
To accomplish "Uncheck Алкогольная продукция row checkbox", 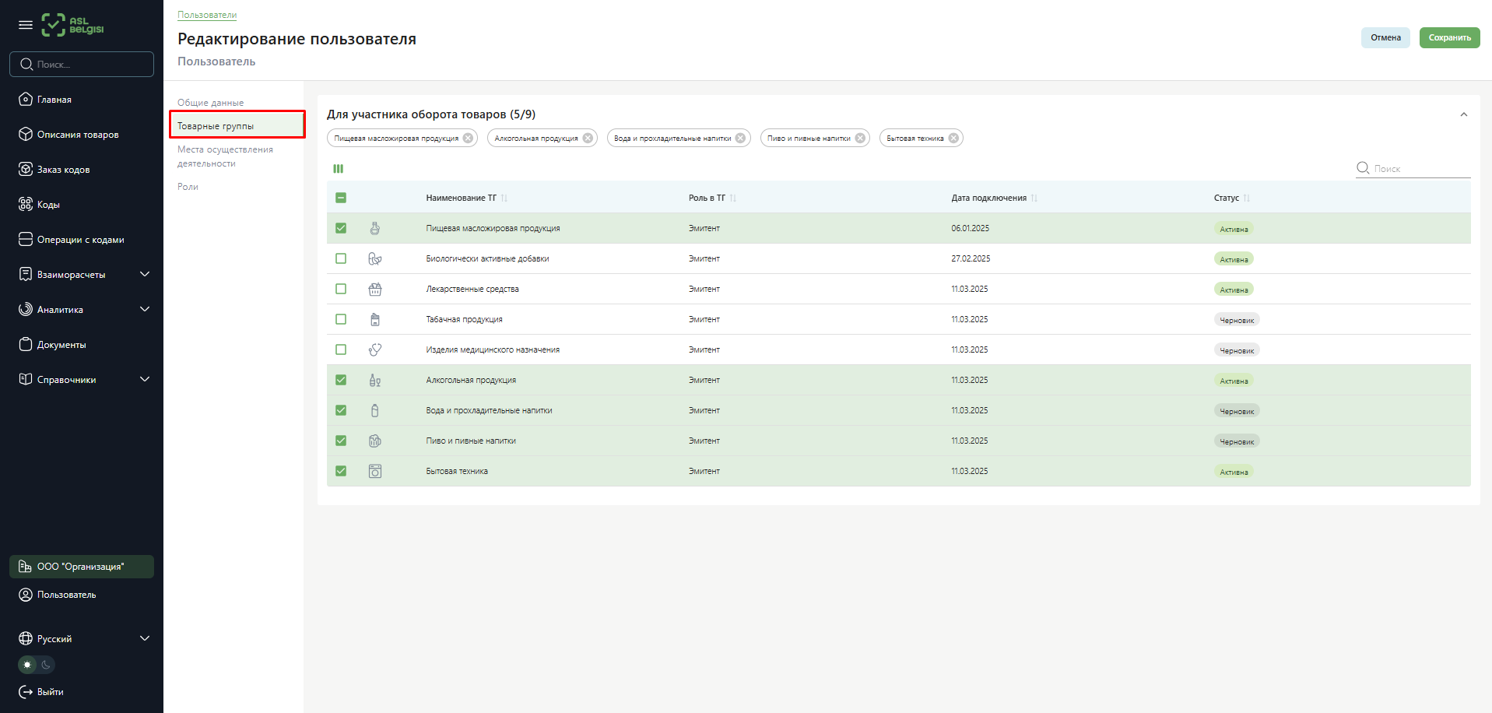I will click(341, 380).
